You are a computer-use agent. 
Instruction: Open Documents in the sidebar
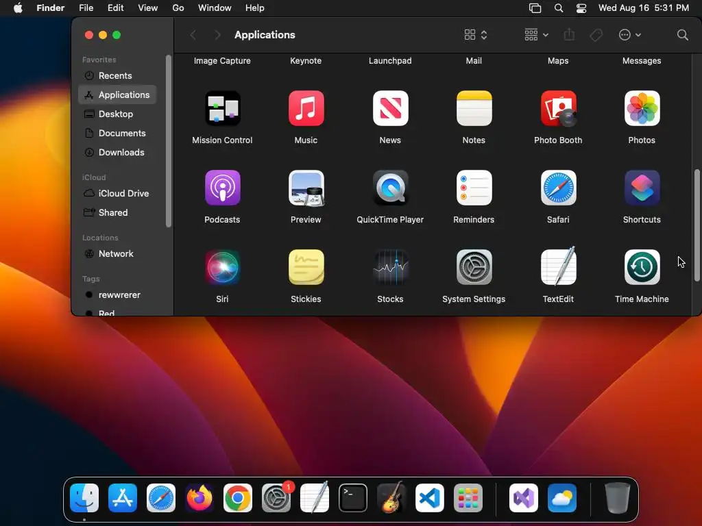[117, 134]
